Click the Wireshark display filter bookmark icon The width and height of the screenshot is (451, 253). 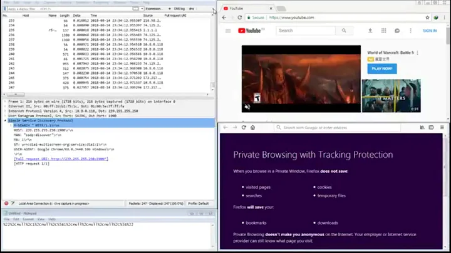[x=4, y=9]
